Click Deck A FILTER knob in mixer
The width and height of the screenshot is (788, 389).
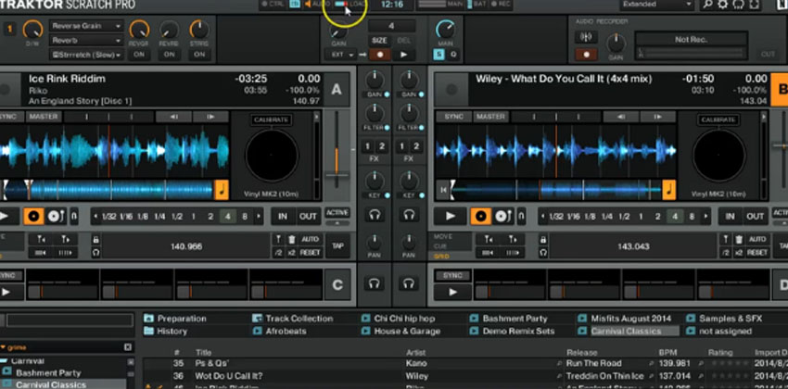(374, 113)
